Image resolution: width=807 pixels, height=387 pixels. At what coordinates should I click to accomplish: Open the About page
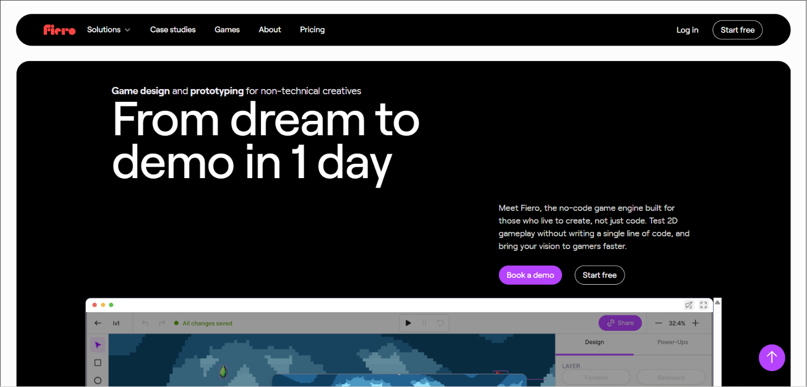coord(270,30)
